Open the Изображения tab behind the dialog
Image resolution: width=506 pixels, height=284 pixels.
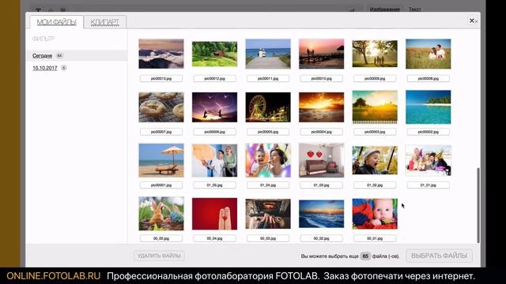click(385, 9)
